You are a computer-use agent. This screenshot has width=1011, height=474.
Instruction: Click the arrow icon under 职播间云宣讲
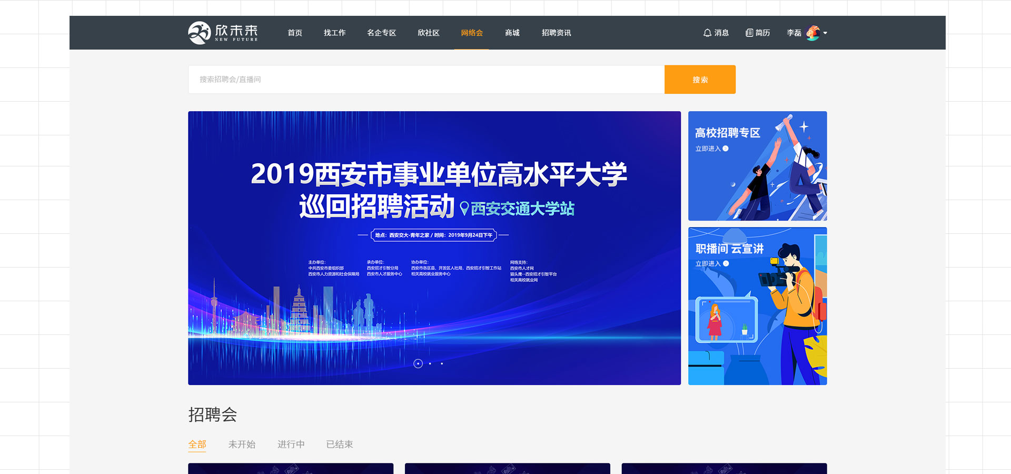(726, 263)
